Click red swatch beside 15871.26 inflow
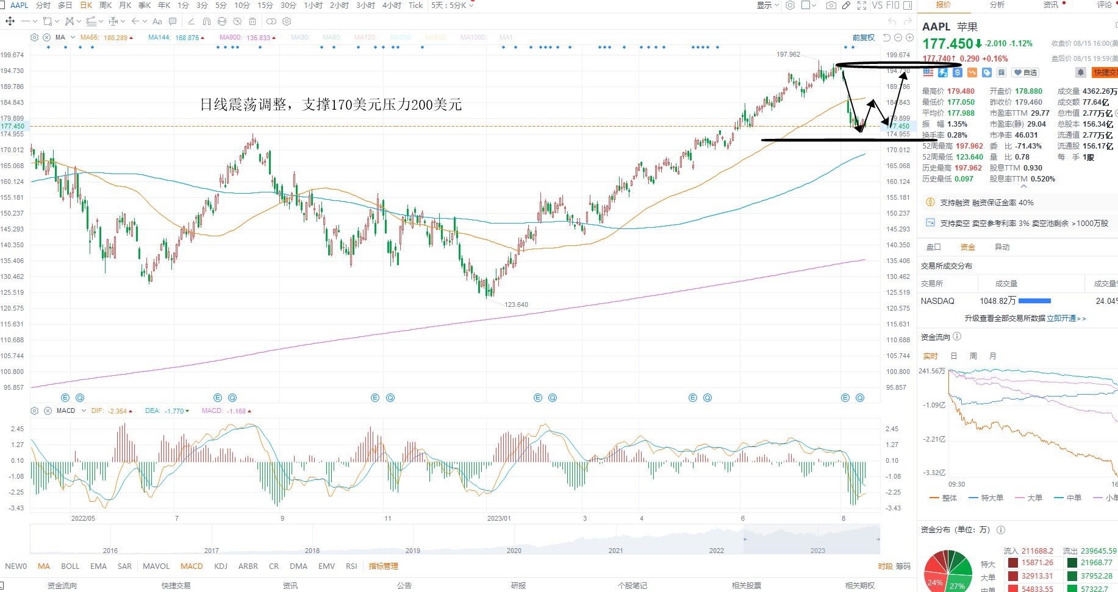Viewport: 1118px width, 592px height. [x=1013, y=563]
